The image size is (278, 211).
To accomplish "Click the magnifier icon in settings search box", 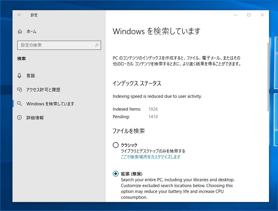I will (97, 45).
